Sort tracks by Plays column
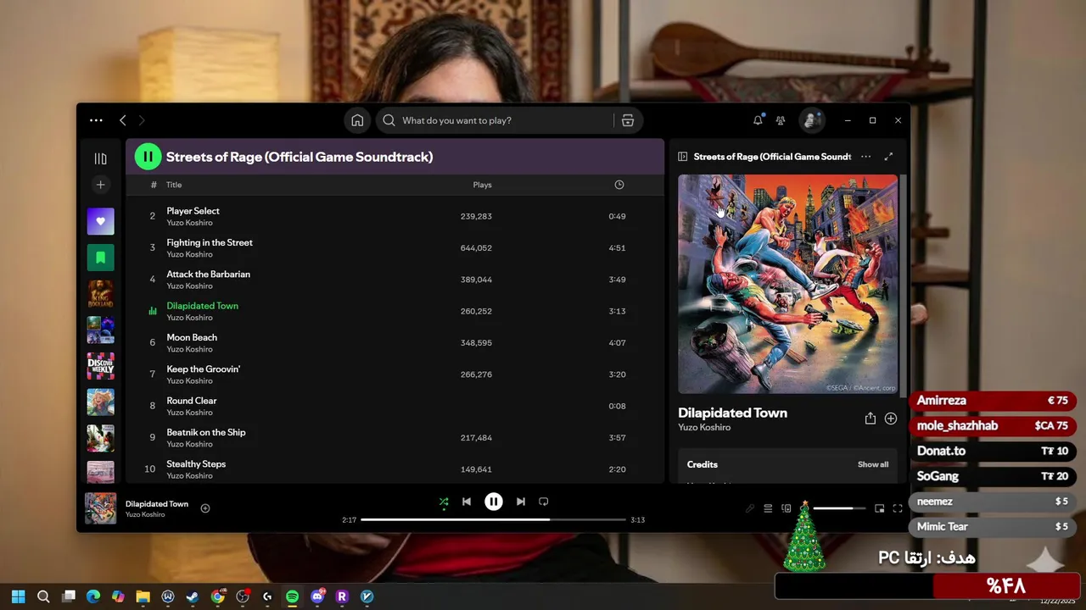Screen dimensions: 1086x610 (482, 185)
